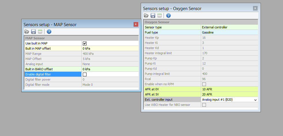
Task: Uncheck the Use built in MAP checkbox
Action: point(85,43)
